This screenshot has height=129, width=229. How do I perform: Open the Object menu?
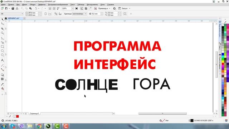click(33, 5)
